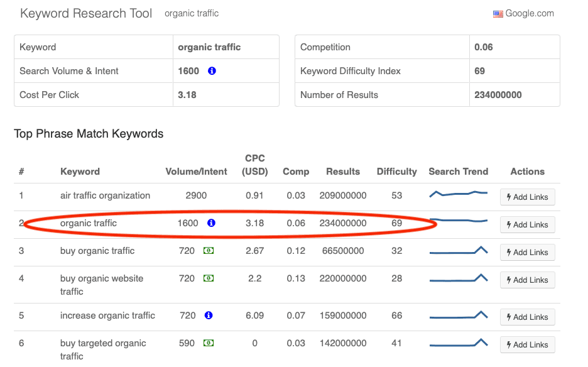Add Links for organic traffic keyword
Screen dimensions: 588x367
[x=527, y=224]
